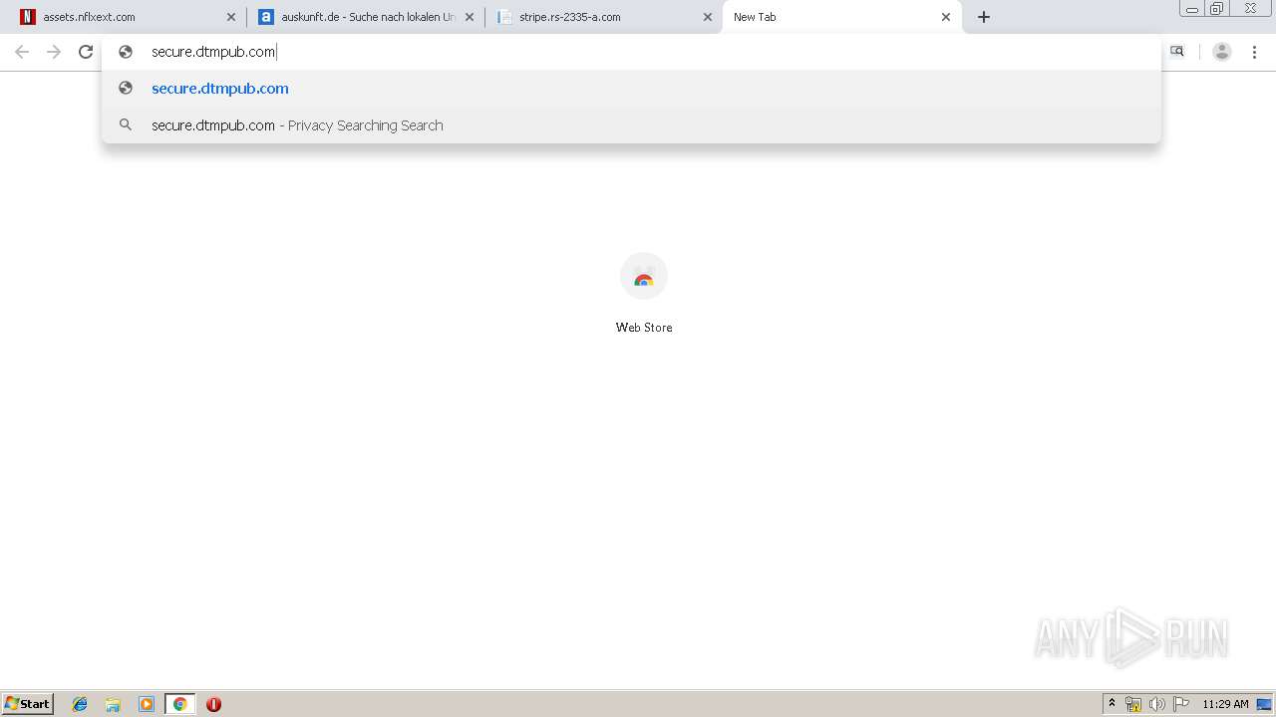Launch Internet Explorer from the taskbar

pos(80,704)
